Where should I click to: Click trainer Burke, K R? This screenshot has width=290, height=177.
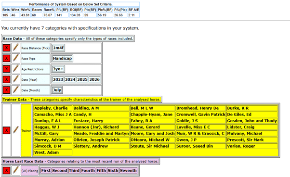click(x=252, y=108)
